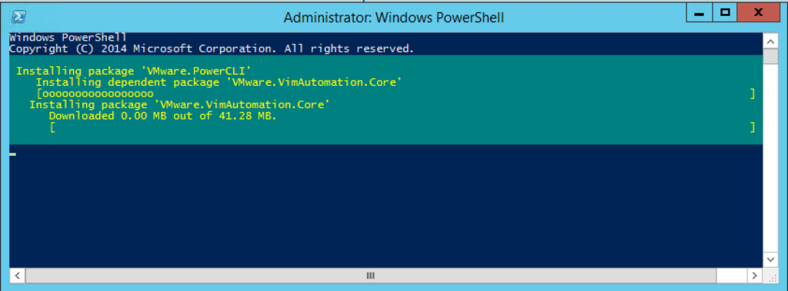The image size is (788, 291).
Task: Click the horizontal scrollbar right arrow
Action: click(x=754, y=276)
